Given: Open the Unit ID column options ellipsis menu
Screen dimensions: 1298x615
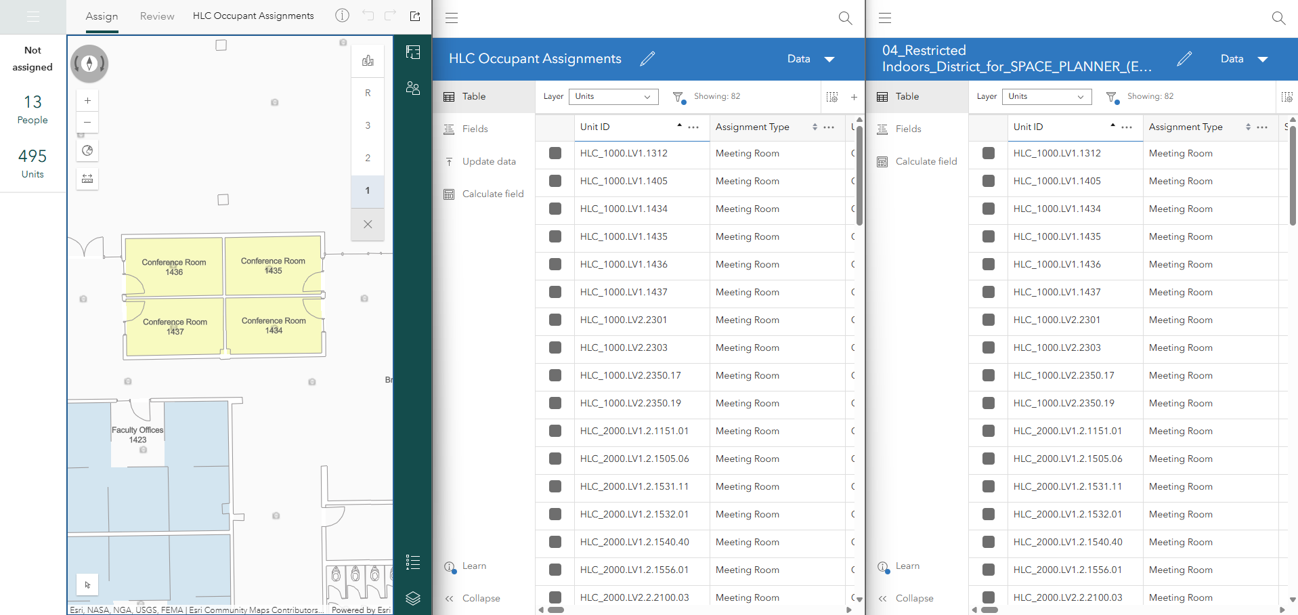Looking at the screenshot, I should (693, 127).
